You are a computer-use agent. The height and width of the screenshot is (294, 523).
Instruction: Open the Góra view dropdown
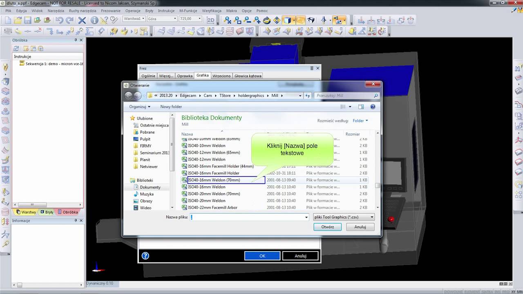coord(175,19)
